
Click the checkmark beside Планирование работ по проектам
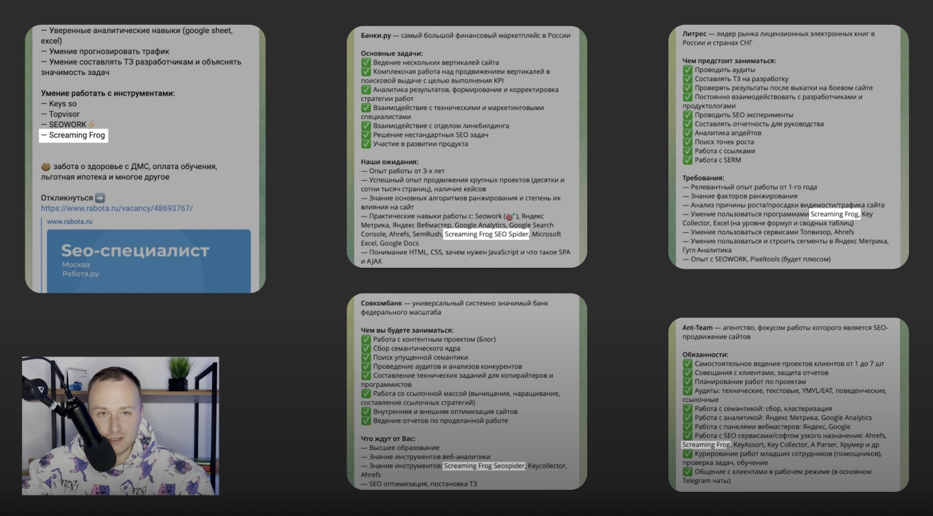tap(688, 381)
